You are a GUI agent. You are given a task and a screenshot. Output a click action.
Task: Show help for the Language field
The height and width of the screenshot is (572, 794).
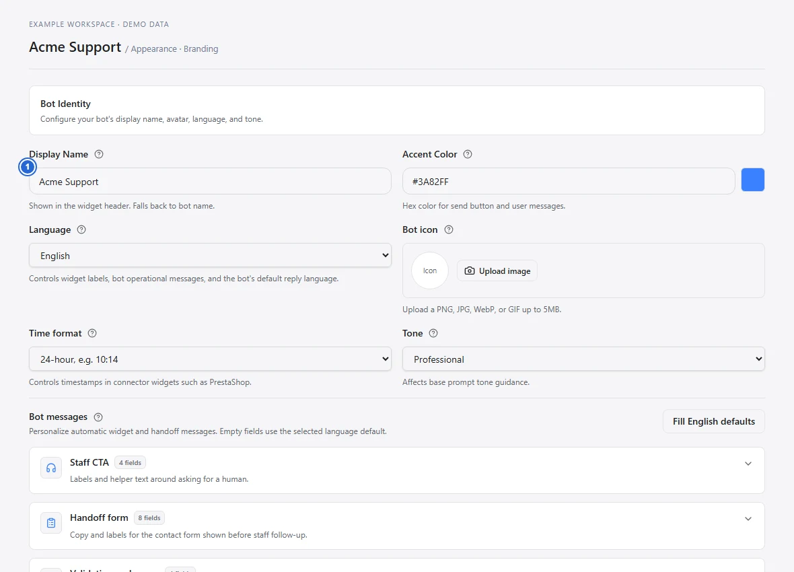[81, 229]
